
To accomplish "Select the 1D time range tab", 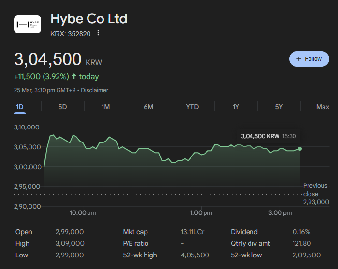I will tap(20, 107).
